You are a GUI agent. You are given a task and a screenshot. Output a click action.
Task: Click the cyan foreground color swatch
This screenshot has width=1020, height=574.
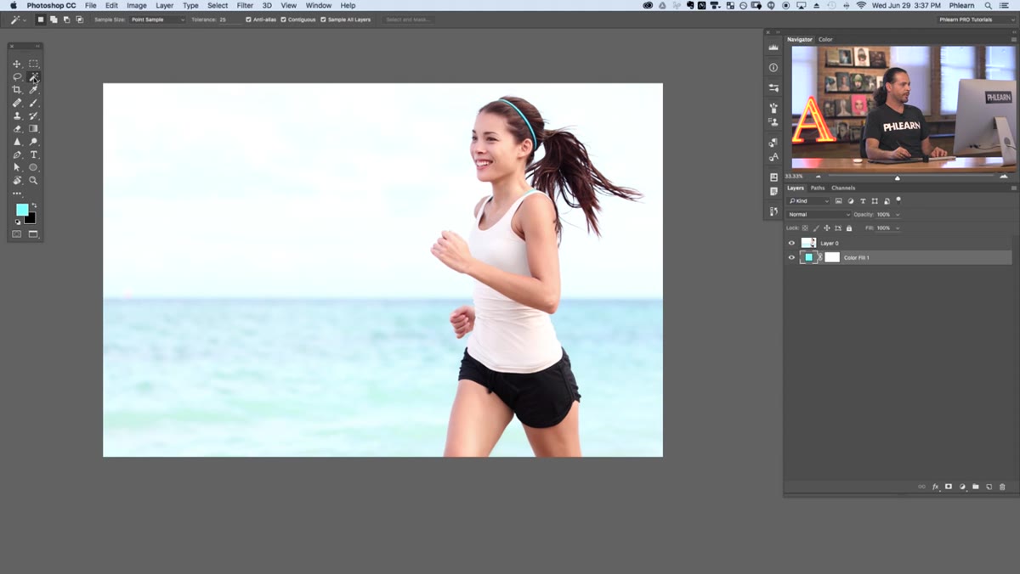coord(21,210)
